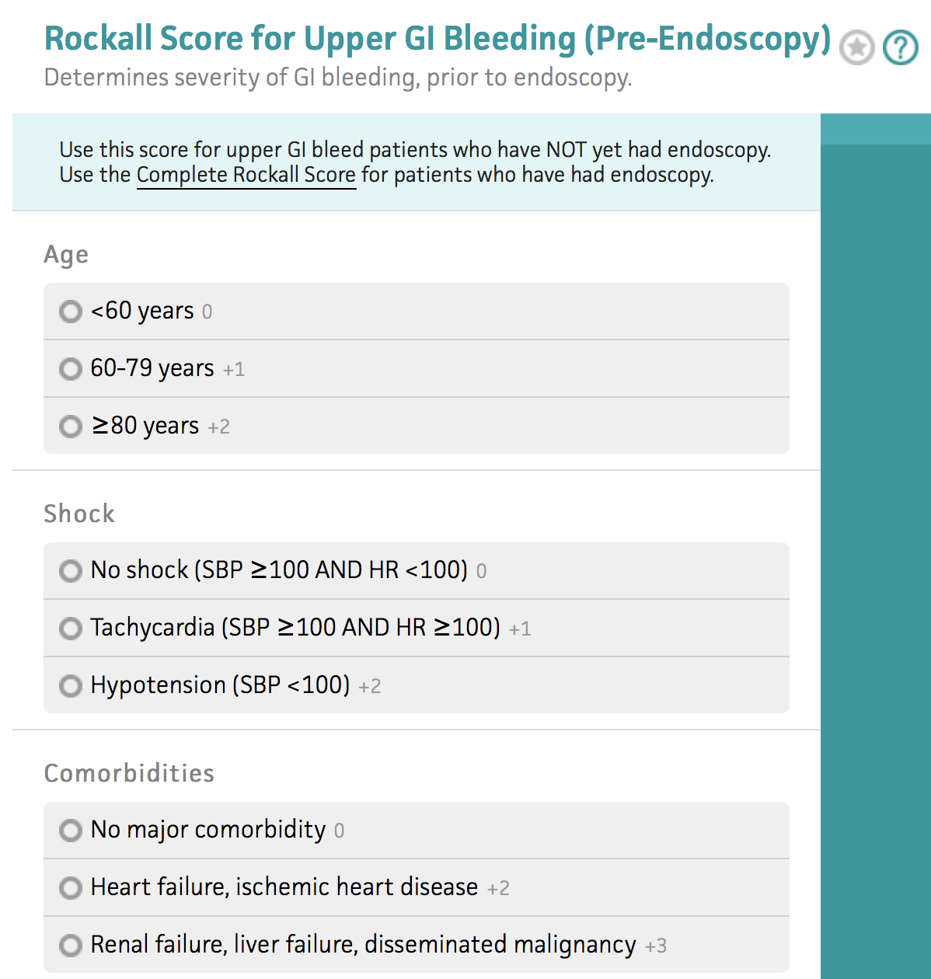Click the Shock section heading
931x979 pixels.
[79, 514]
